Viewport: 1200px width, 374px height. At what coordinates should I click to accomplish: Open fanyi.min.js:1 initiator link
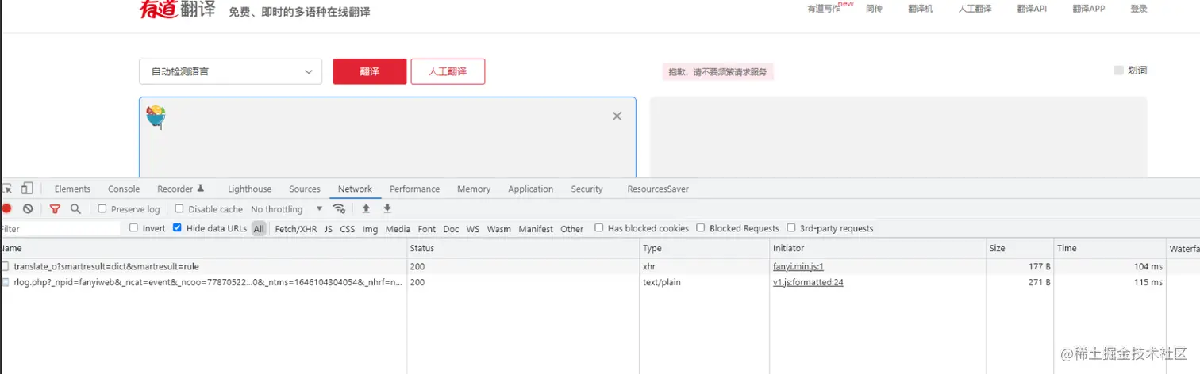(798, 267)
